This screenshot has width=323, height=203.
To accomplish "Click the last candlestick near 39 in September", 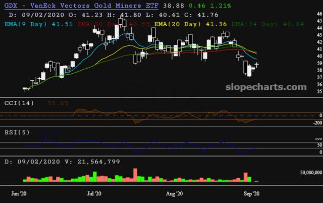I will [257, 65].
